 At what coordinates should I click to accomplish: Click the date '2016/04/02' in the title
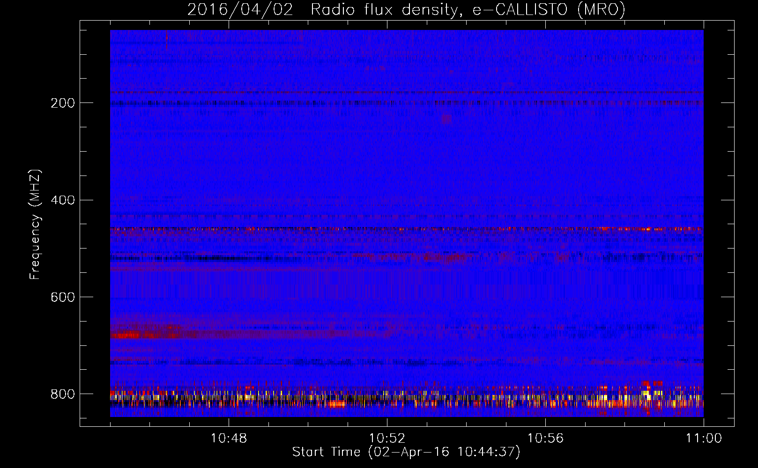240,10
